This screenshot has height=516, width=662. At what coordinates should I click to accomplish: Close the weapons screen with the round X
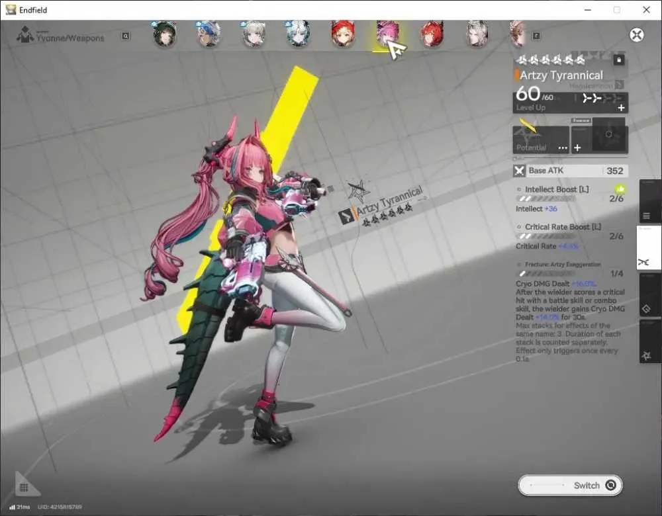click(637, 34)
